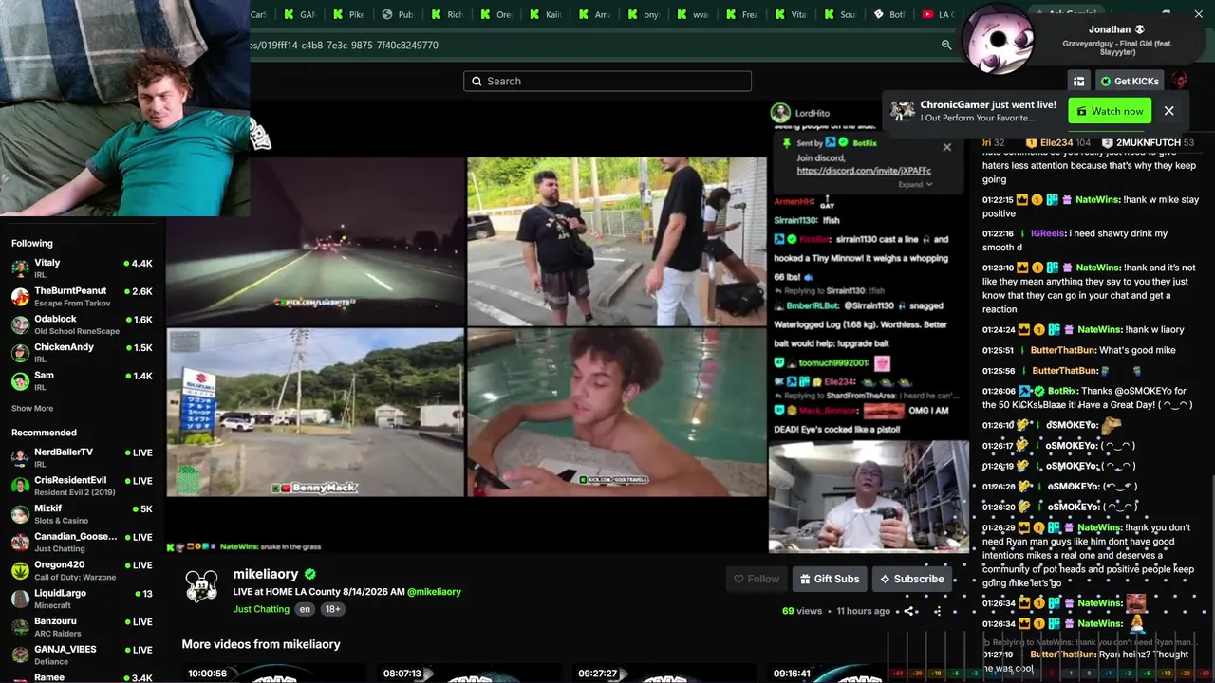The width and height of the screenshot is (1215, 683).
Task: Open Odablock's avatar icon
Action: click(x=20, y=324)
